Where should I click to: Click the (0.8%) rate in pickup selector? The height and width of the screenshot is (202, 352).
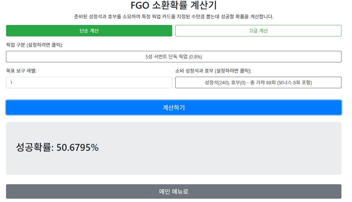click(x=195, y=57)
